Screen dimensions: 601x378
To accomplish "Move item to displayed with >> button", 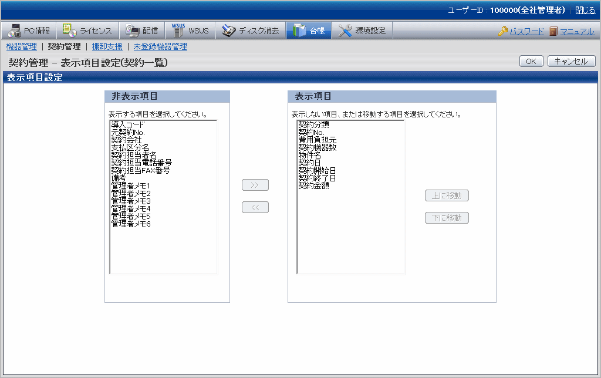I will tap(255, 185).
